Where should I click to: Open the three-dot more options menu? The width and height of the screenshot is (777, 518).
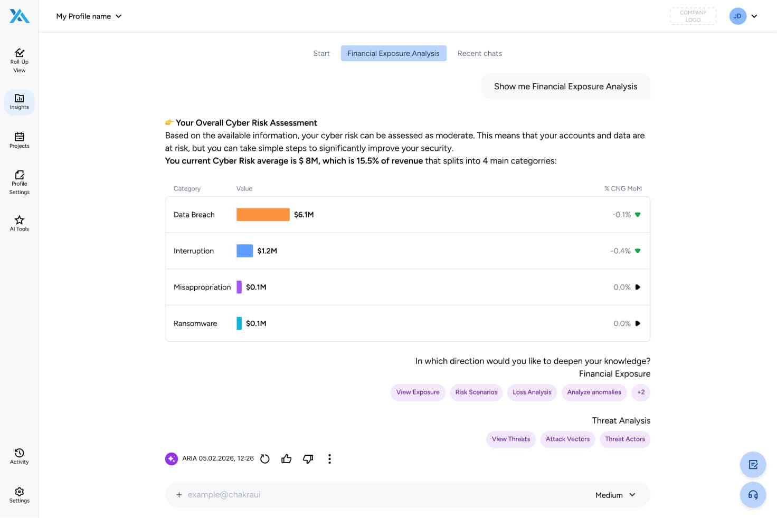click(x=329, y=459)
